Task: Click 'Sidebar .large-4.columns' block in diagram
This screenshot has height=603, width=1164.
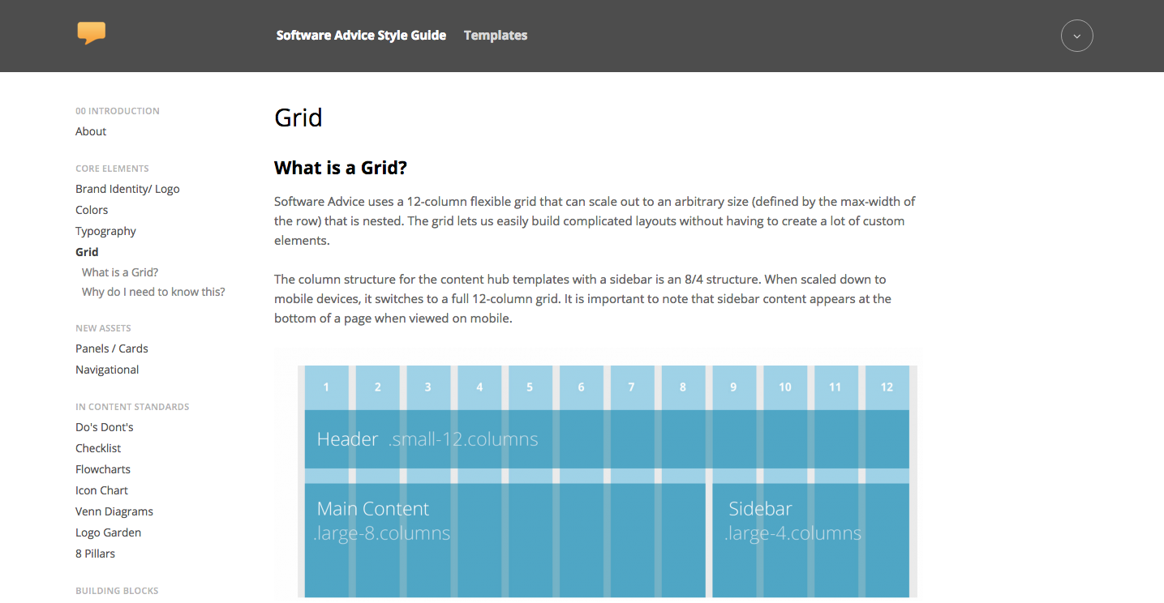Action: pos(810,541)
